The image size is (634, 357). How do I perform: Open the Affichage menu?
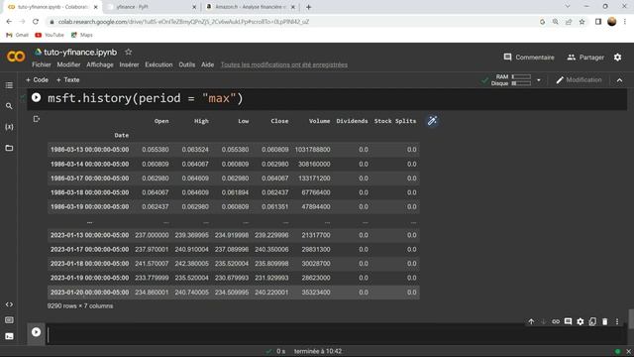pos(100,64)
